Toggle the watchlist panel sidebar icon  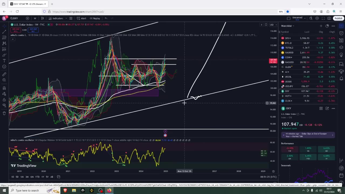pyautogui.click(x=341, y=26)
